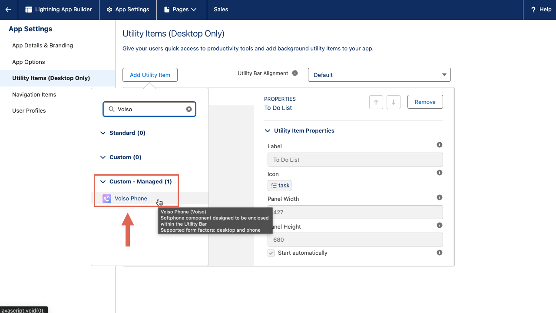Click the Help question mark icon
This screenshot has width=556, height=313.
point(533,10)
